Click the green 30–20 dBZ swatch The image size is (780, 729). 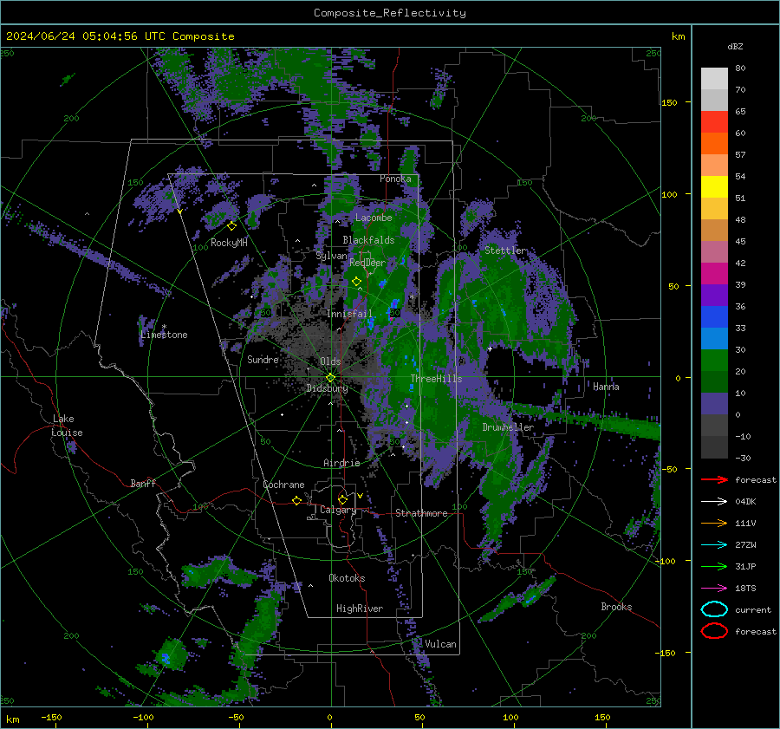(x=714, y=361)
